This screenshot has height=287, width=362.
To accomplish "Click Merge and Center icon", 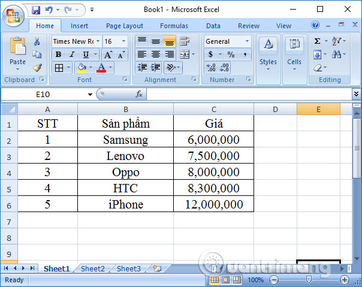I will pos(185,55).
